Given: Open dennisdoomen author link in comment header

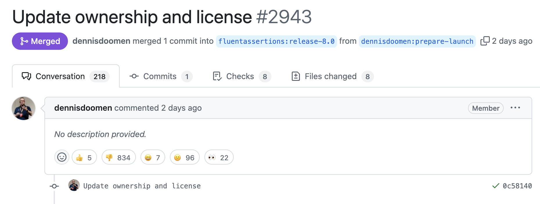Looking at the screenshot, I should coord(83,108).
